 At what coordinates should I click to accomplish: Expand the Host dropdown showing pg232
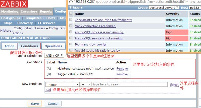point(195,8)
